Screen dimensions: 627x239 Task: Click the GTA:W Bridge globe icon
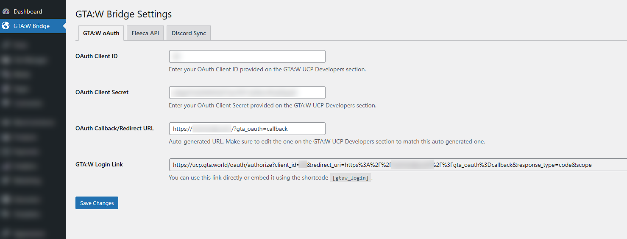pyautogui.click(x=6, y=26)
